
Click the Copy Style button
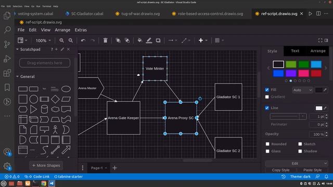(280, 170)
